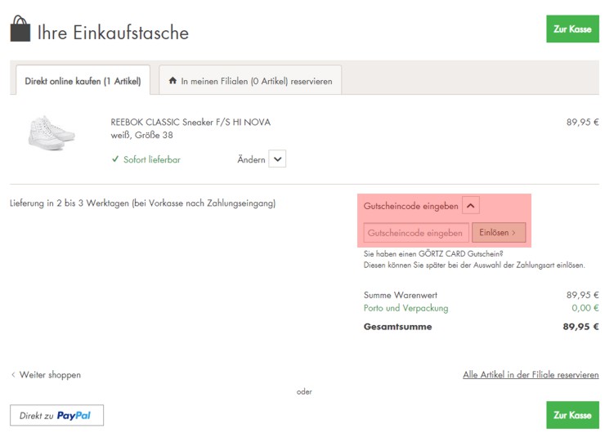
Task: Click the shopping bag icon beside the heading
Action: (x=20, y=29)
